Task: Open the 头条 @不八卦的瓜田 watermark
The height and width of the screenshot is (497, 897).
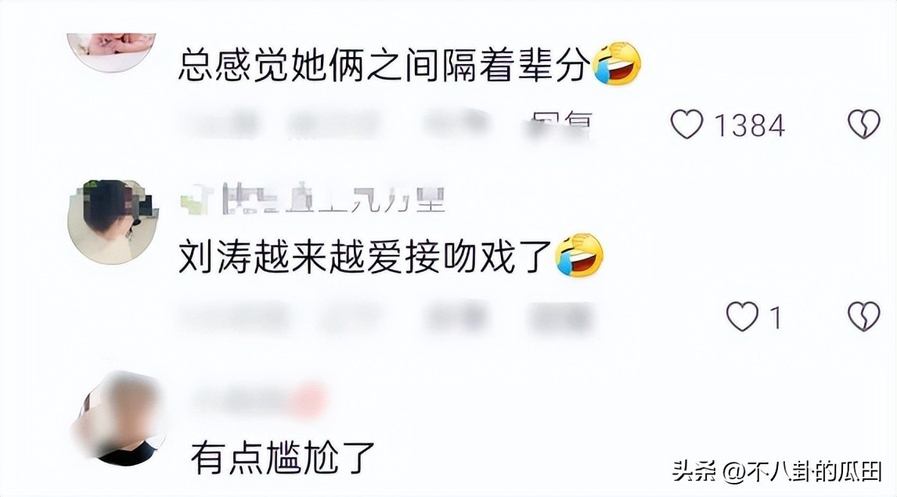Action: 777,471
